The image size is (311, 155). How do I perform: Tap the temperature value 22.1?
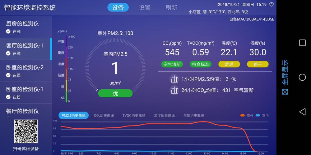click(x=229, y=52)
